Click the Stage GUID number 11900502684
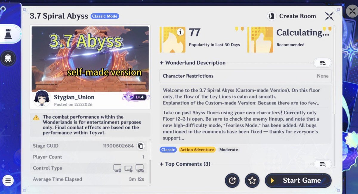Image resolution: width=358 pixels, height=194 pixels. tap(118, 146)
